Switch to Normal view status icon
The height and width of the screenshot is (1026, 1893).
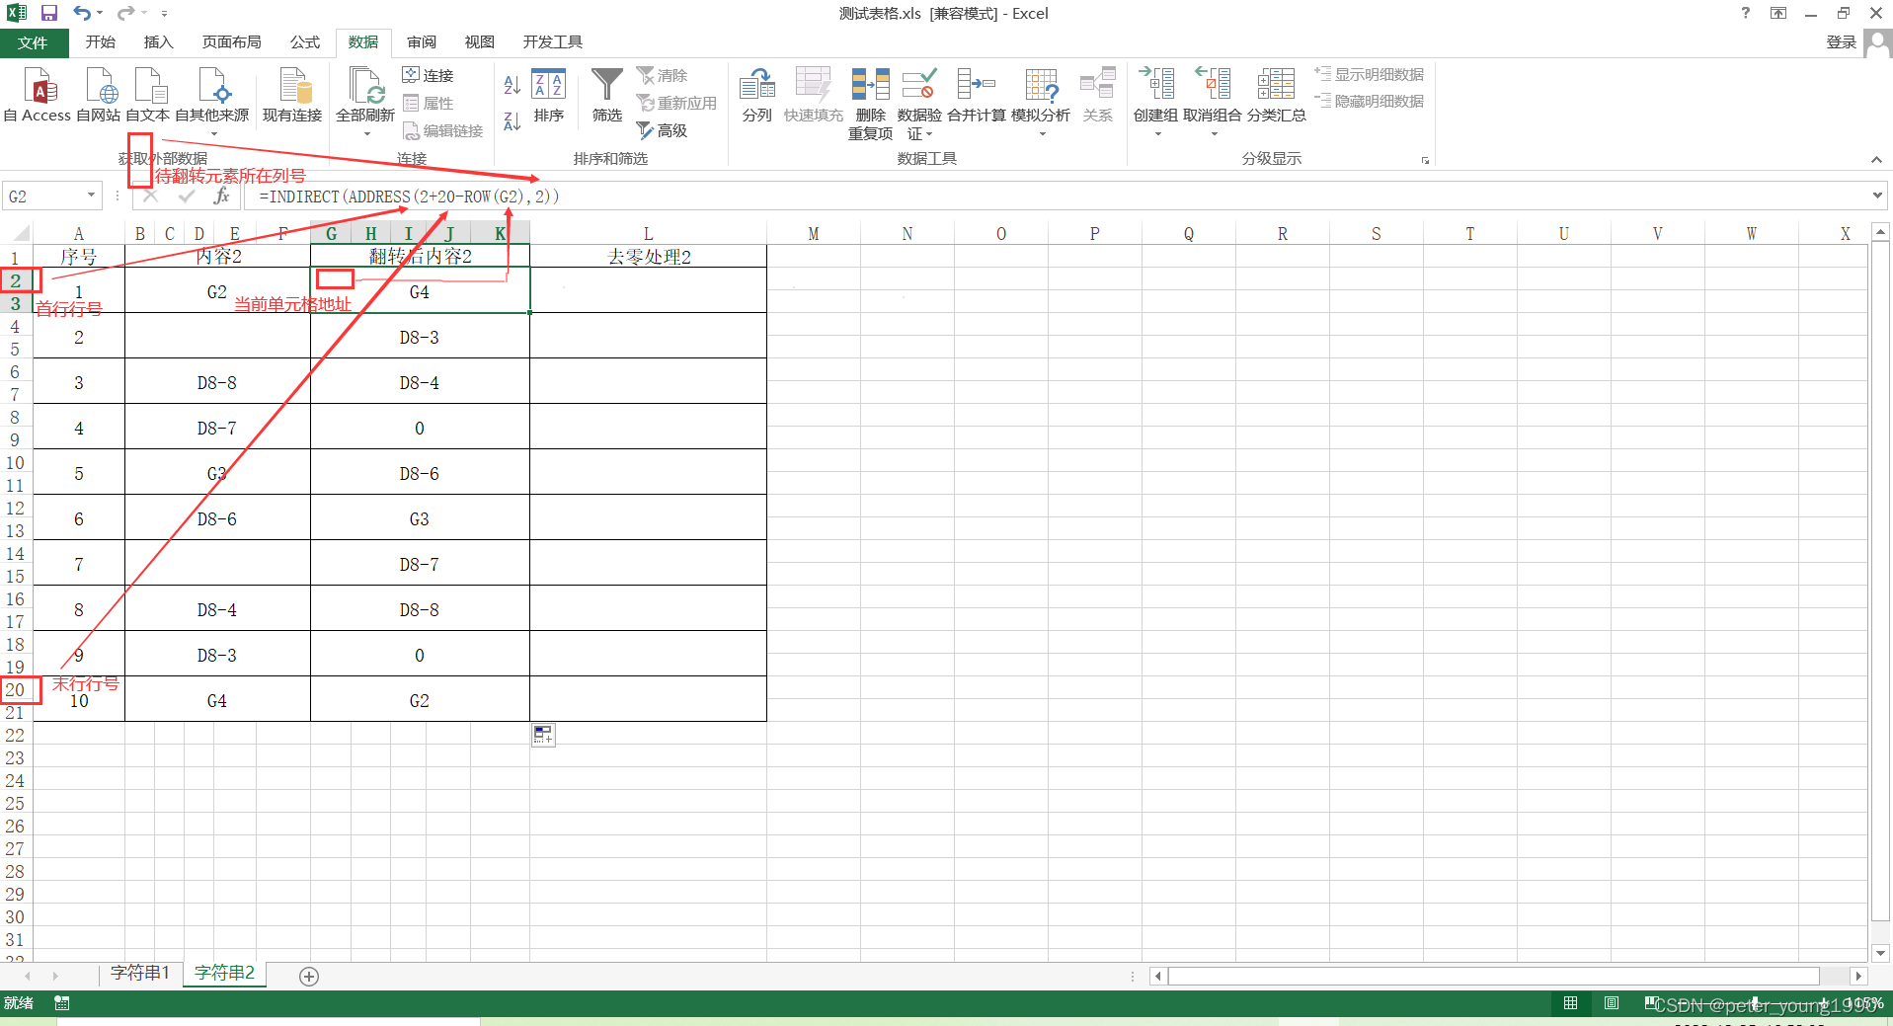click(x=1570, y=1003)
